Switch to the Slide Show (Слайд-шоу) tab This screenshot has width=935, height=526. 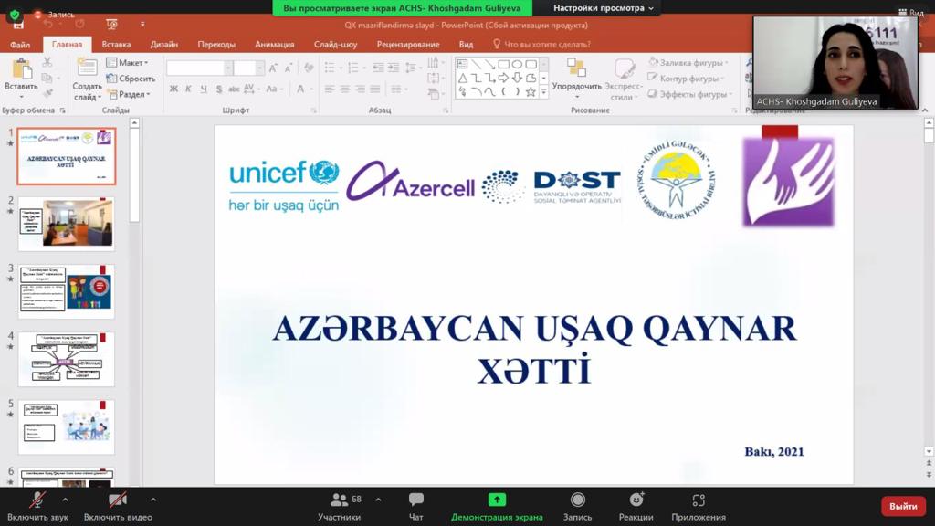[x=336, y=45]
